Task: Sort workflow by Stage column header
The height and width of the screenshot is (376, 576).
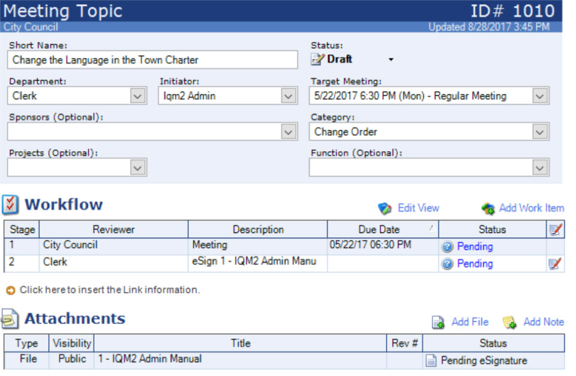Action: coord(22,229)
